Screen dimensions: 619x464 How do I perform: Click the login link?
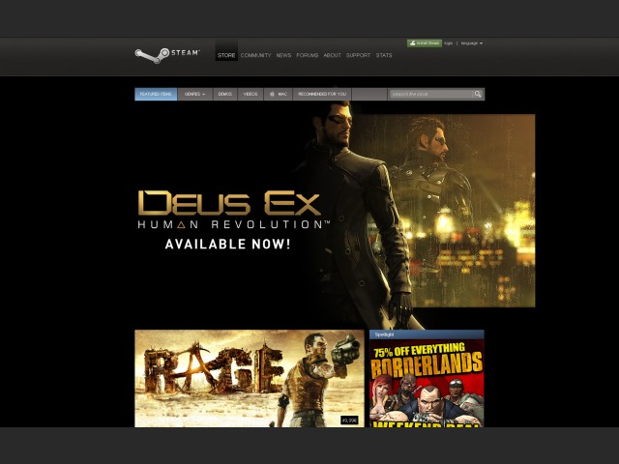[x=449, y=43]
